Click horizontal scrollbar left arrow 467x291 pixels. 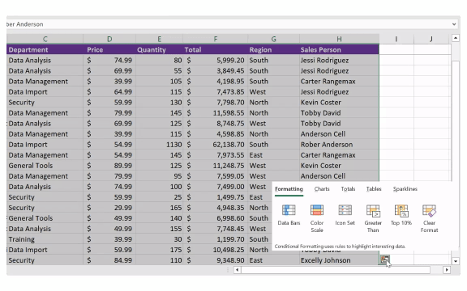click(x=237, y=270)
